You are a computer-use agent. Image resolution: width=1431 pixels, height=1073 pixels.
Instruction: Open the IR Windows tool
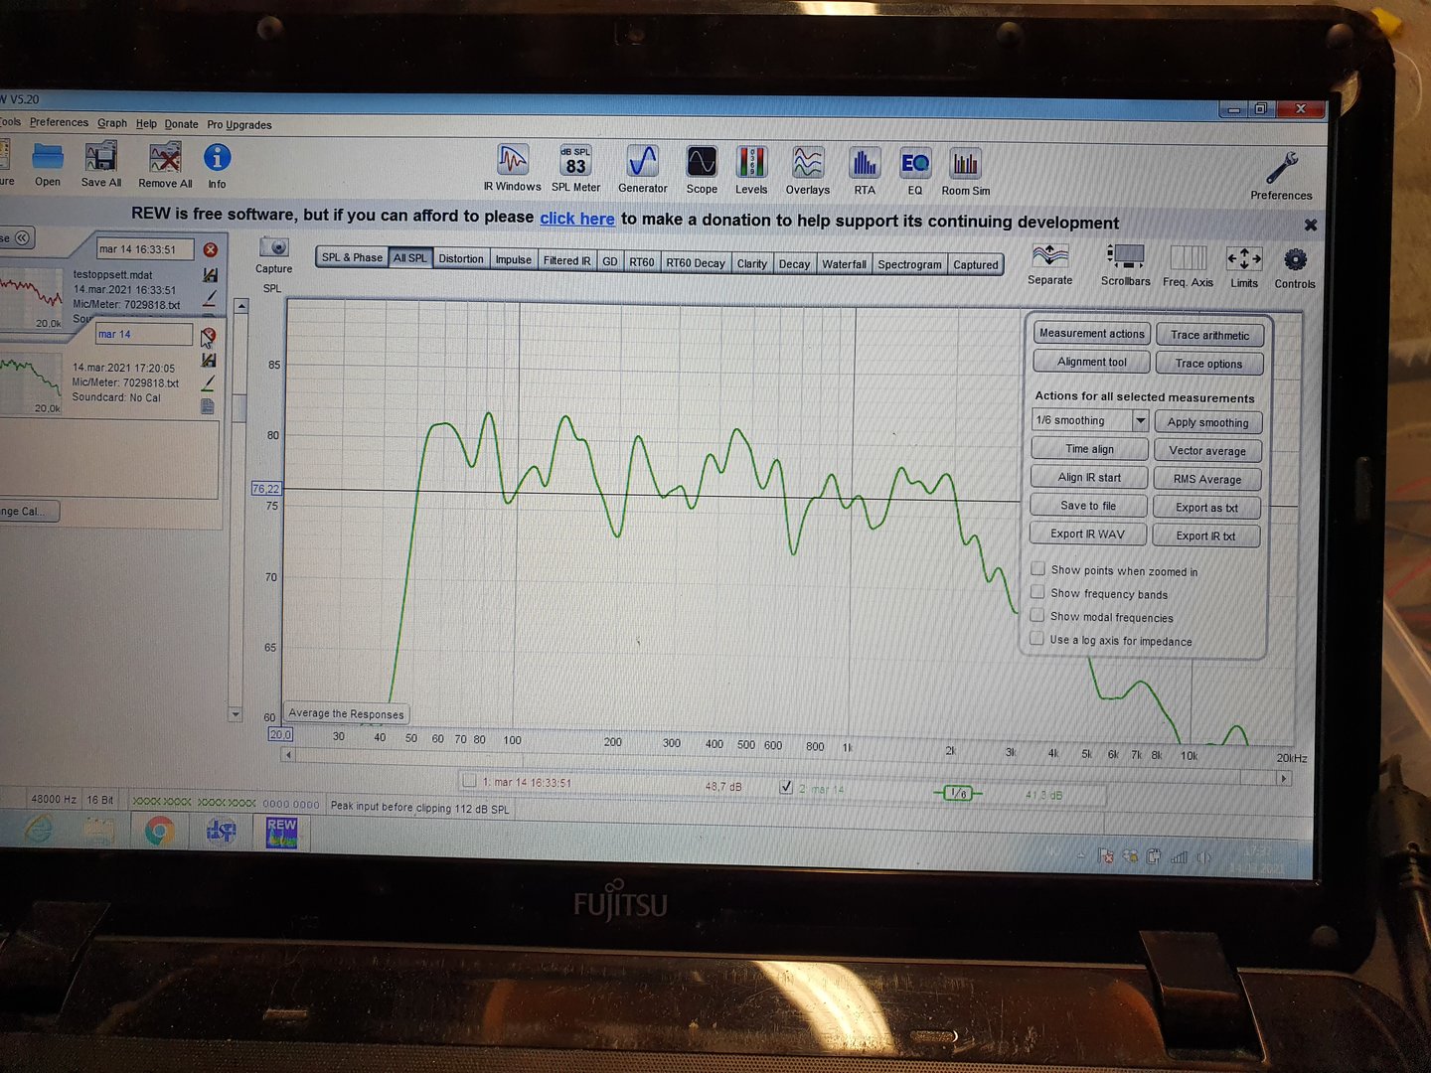point(512,163)
